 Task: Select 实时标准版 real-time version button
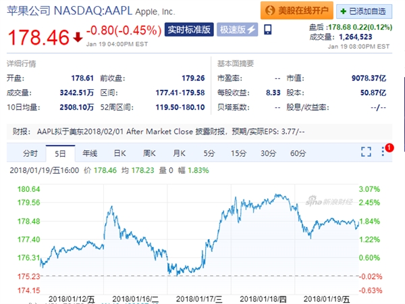189,30
